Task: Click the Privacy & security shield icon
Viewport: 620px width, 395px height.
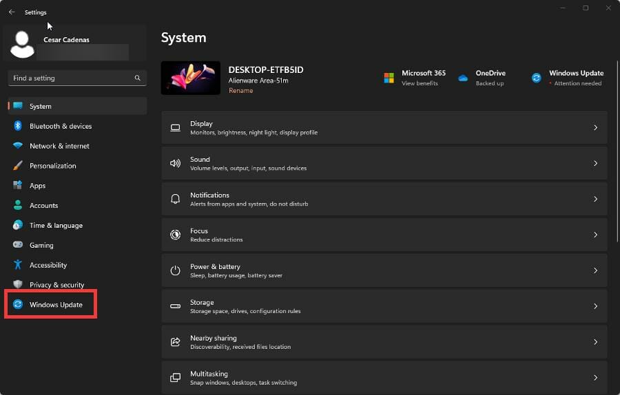Action: pyautogui.click(x=18, y=284)
